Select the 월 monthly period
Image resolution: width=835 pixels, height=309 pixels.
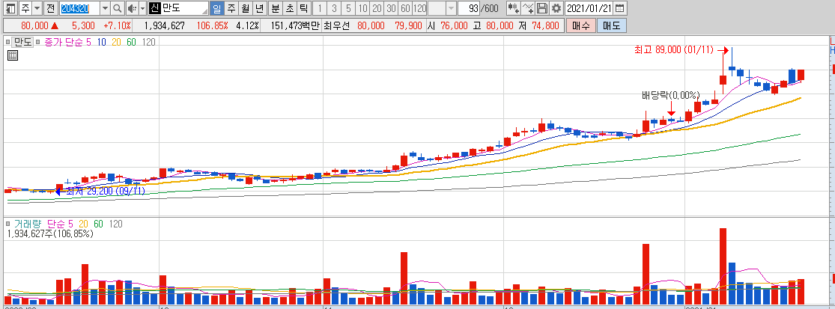pos(245,8)
